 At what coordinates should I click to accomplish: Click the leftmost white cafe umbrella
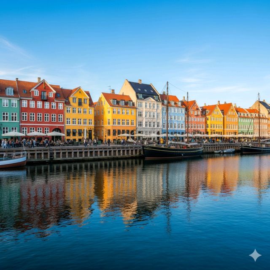click(13, 134)
